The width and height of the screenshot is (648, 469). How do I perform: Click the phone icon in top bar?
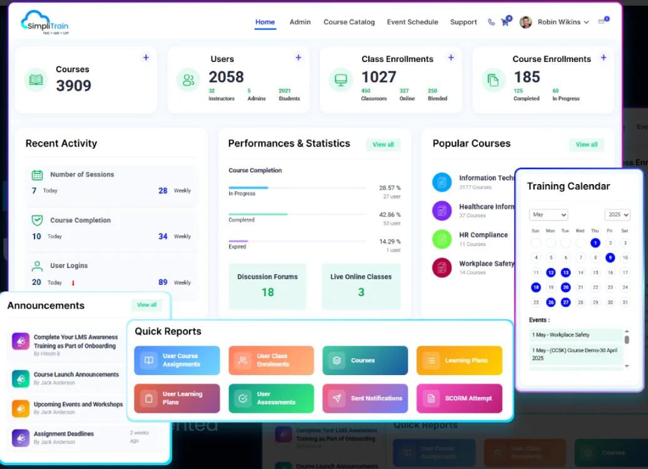tap(491, 21)
